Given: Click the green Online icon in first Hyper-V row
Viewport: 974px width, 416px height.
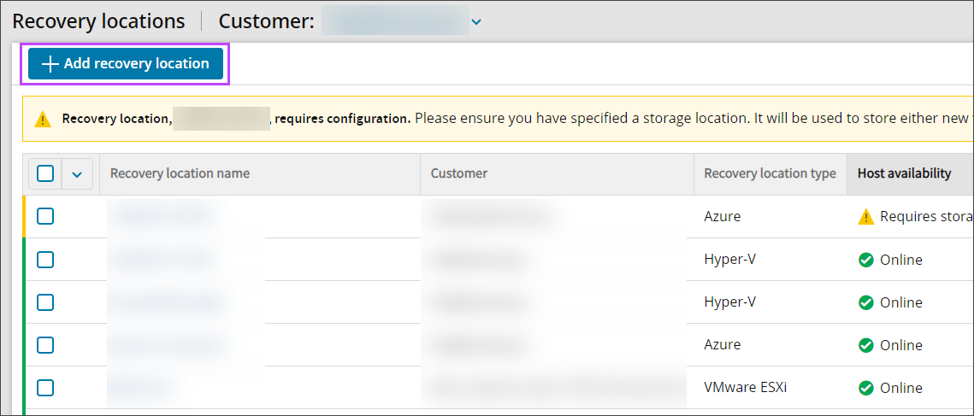Looking at the screenshot, I should tap(865, 260).
